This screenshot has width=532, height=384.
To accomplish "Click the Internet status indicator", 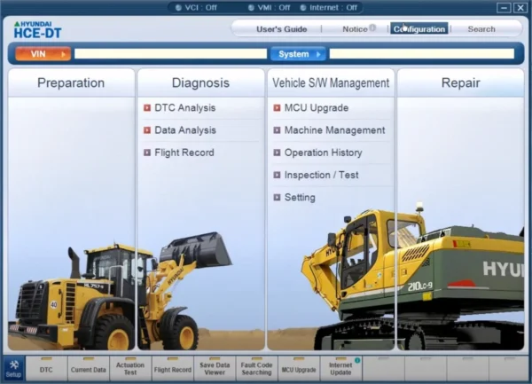I will pyautogui.click(x=329, y=7).
